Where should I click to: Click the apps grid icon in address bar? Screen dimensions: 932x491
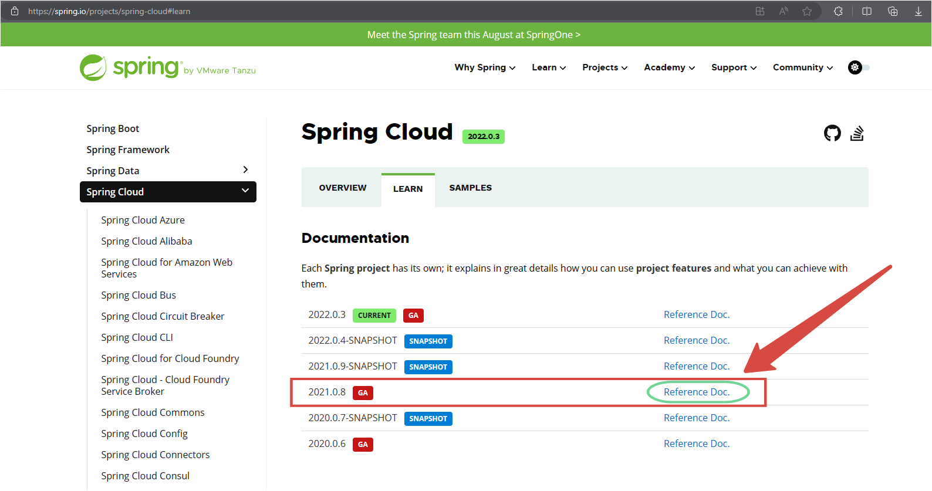(760, 11)
